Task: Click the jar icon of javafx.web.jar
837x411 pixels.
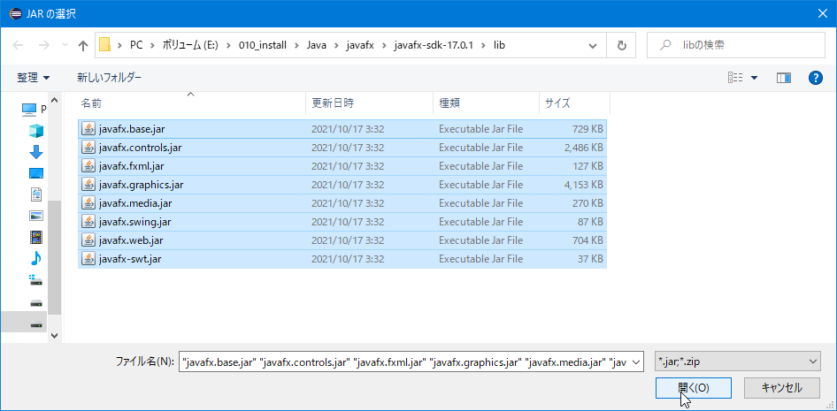Action: 88,240
